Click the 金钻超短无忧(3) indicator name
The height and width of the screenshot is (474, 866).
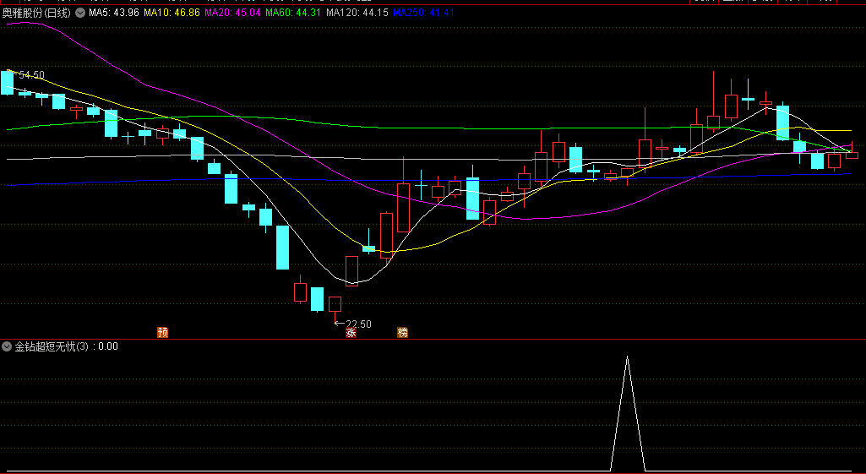52,346
